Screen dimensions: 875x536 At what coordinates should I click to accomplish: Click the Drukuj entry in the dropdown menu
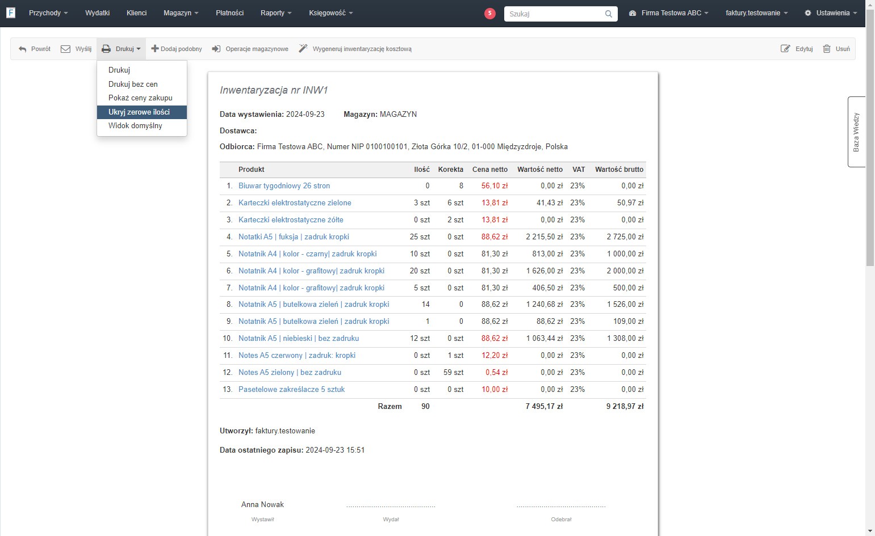click(142, 70)
